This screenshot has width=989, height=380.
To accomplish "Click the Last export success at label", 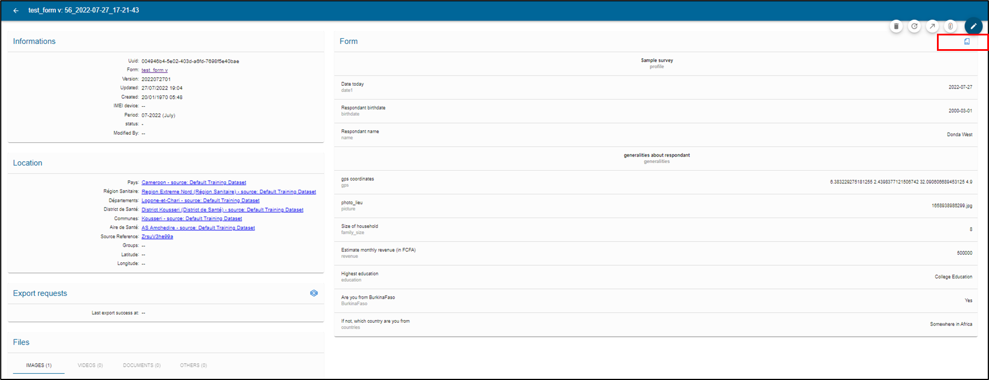I will [115, 313].
